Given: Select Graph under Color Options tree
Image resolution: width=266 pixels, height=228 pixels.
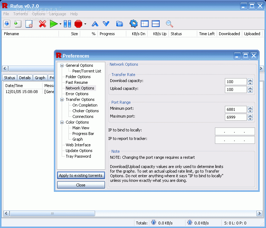Looking at the screenshot, I should (x=78, y=139).
